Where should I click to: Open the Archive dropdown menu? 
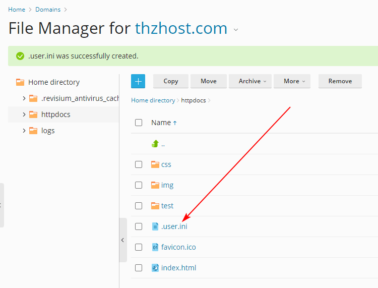pyautogui.click(x=250, y=81)
